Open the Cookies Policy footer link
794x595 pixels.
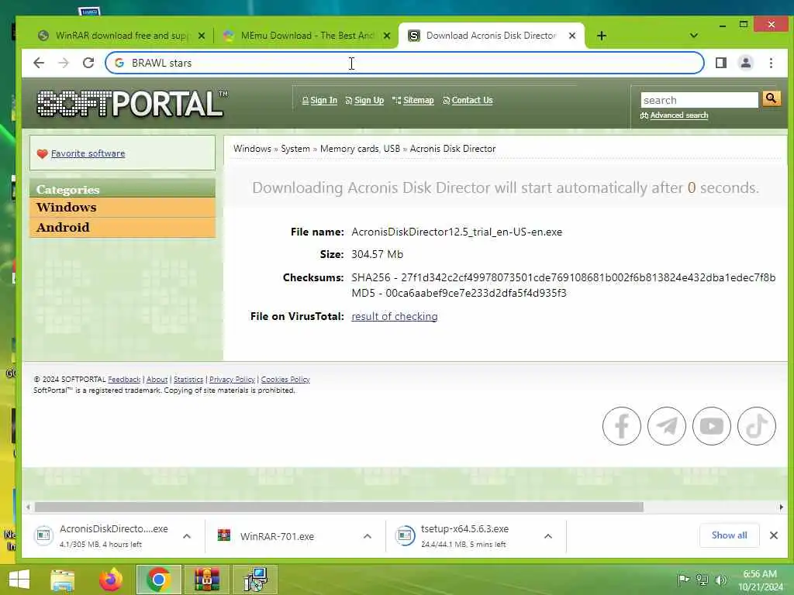point(285,380)
